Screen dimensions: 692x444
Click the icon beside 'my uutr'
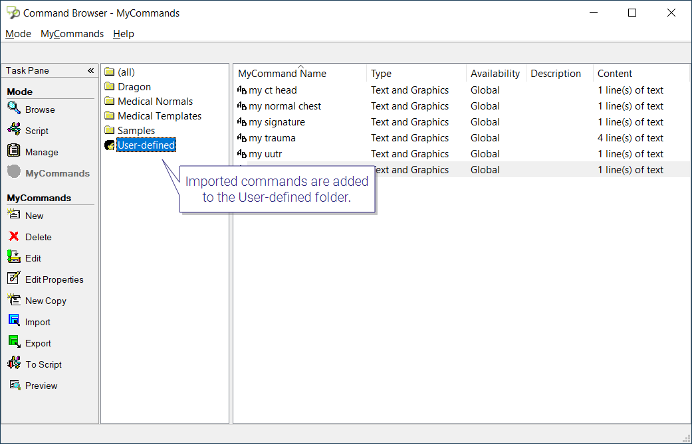coord(242,154)
